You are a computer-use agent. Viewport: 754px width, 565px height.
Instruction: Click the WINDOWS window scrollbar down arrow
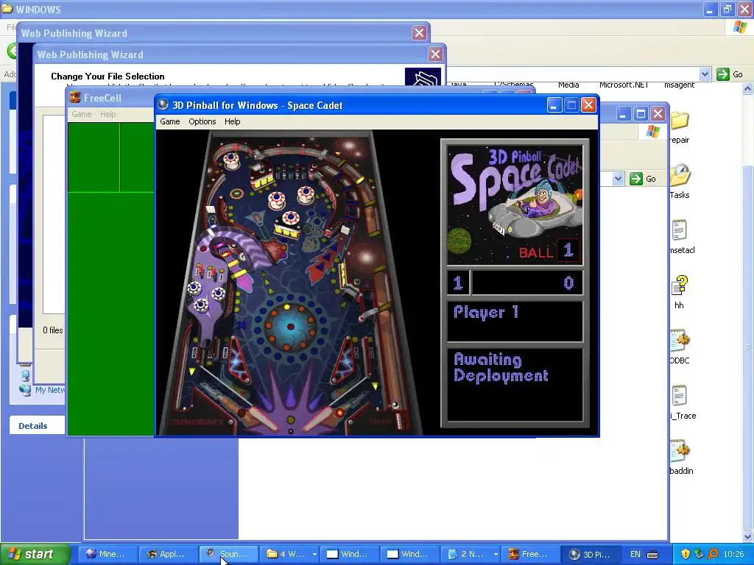[x=748, y=536]
